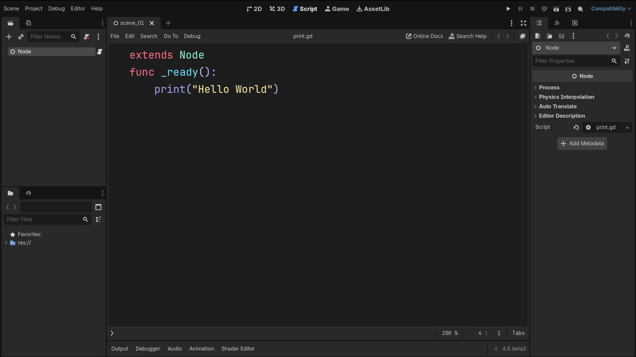Select the scene_01 tab

[x=133, y=23]
